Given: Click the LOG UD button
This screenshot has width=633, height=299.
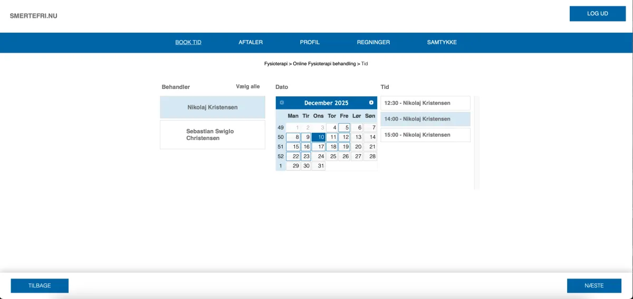Looking at the screenshot, I should [x=598, y=14].
